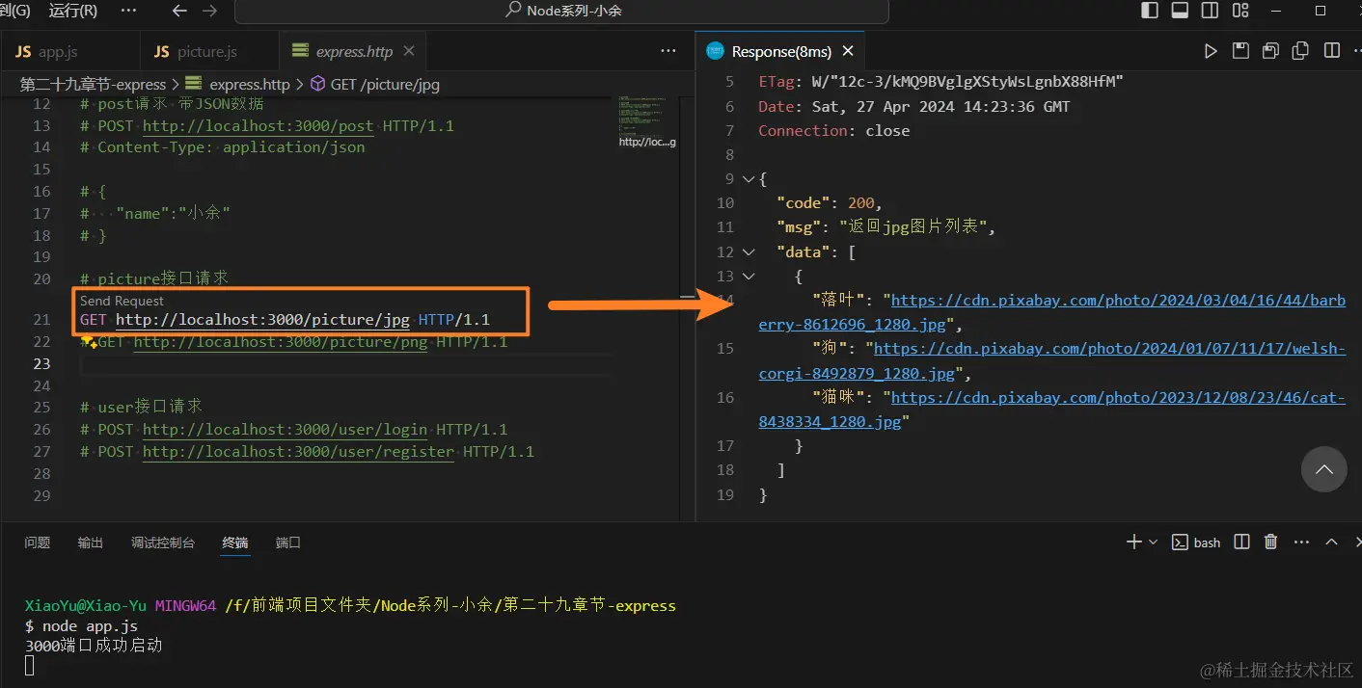Open terminal panel more actions
Viewport: 1362px width, 688px height.
(x=1301, y=542)
